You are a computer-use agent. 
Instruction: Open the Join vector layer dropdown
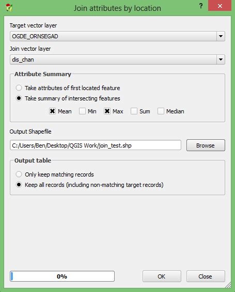pyautogui.click(x=117, y=60)
